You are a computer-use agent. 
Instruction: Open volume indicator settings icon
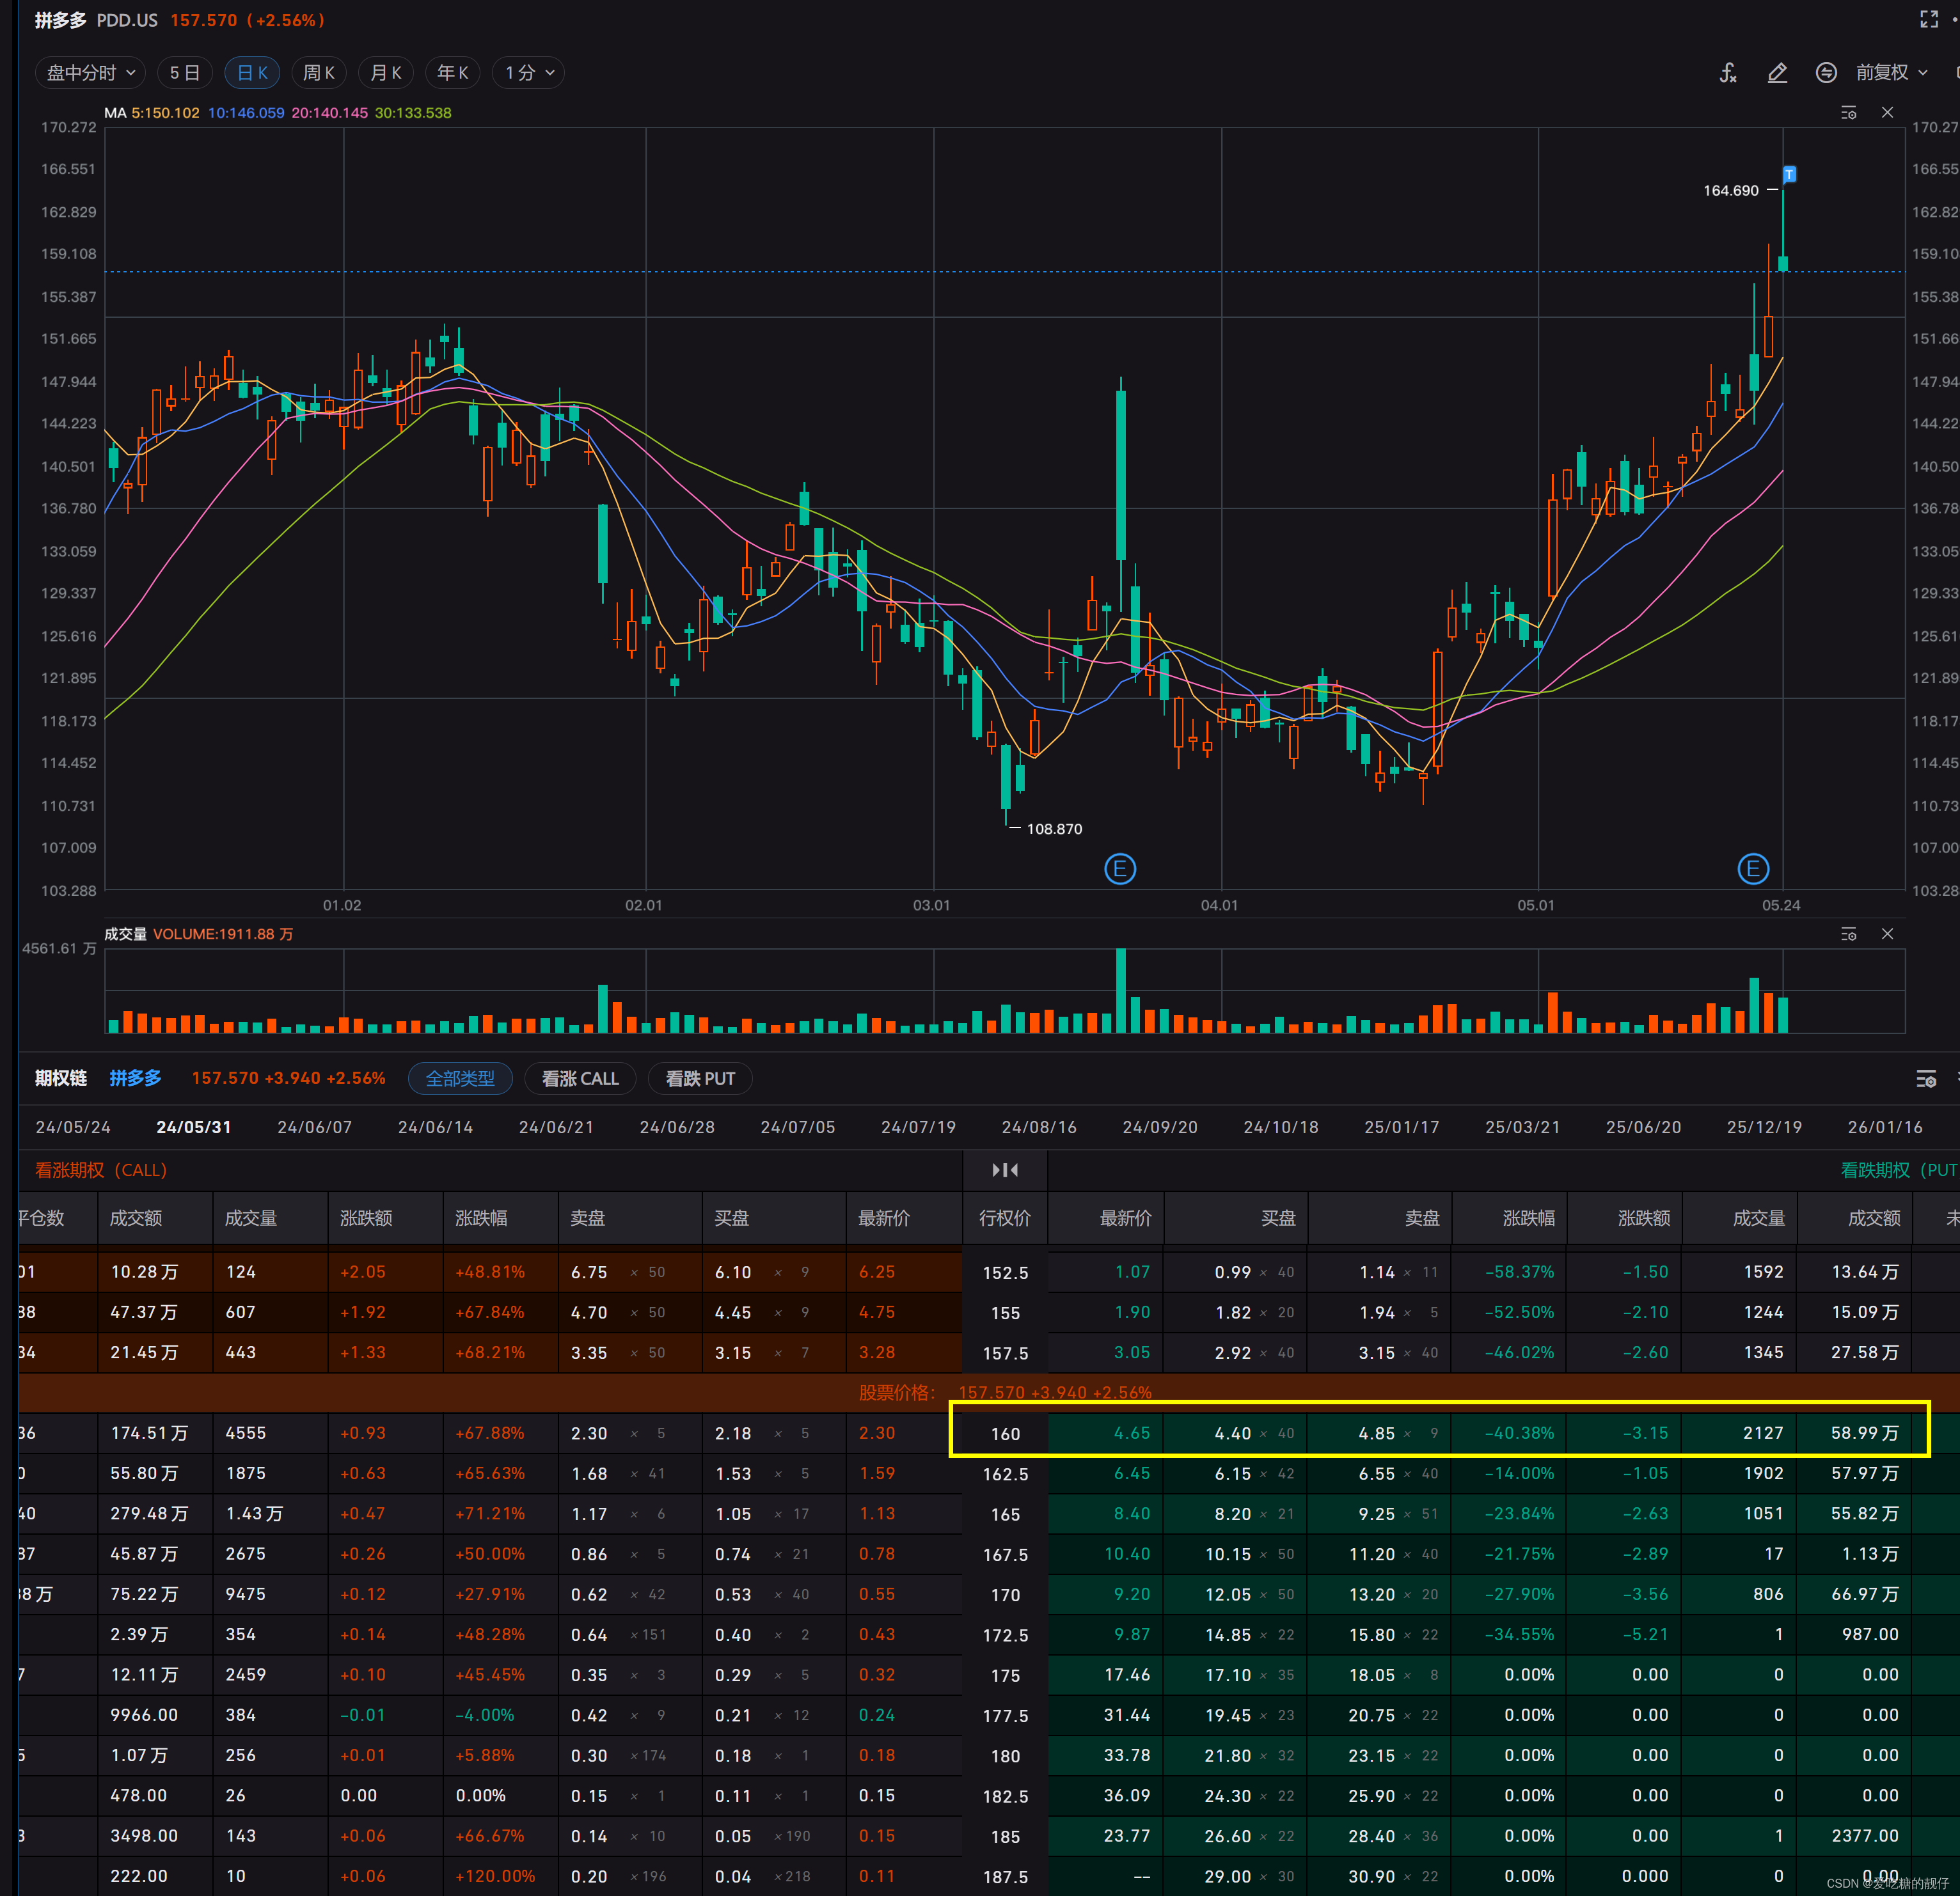[1849, 934]
